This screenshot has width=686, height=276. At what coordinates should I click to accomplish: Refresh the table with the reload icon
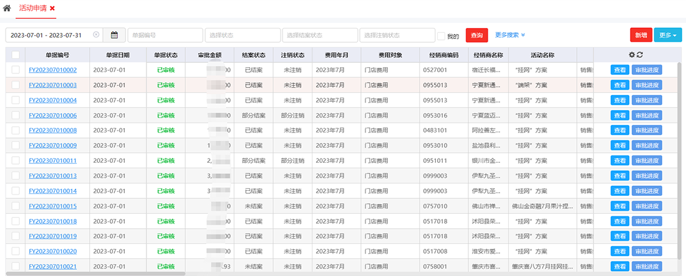point(640,55)
